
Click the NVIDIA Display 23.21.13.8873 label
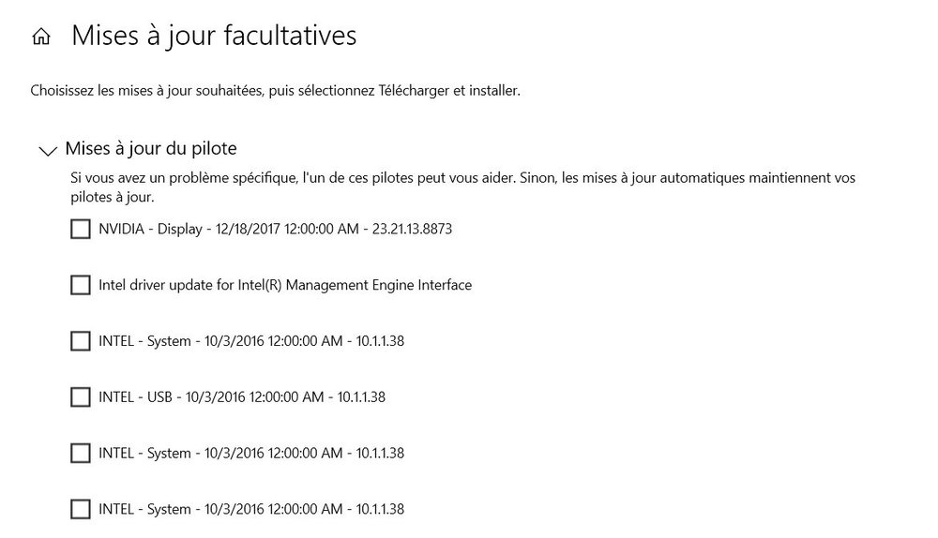point(275,229)
